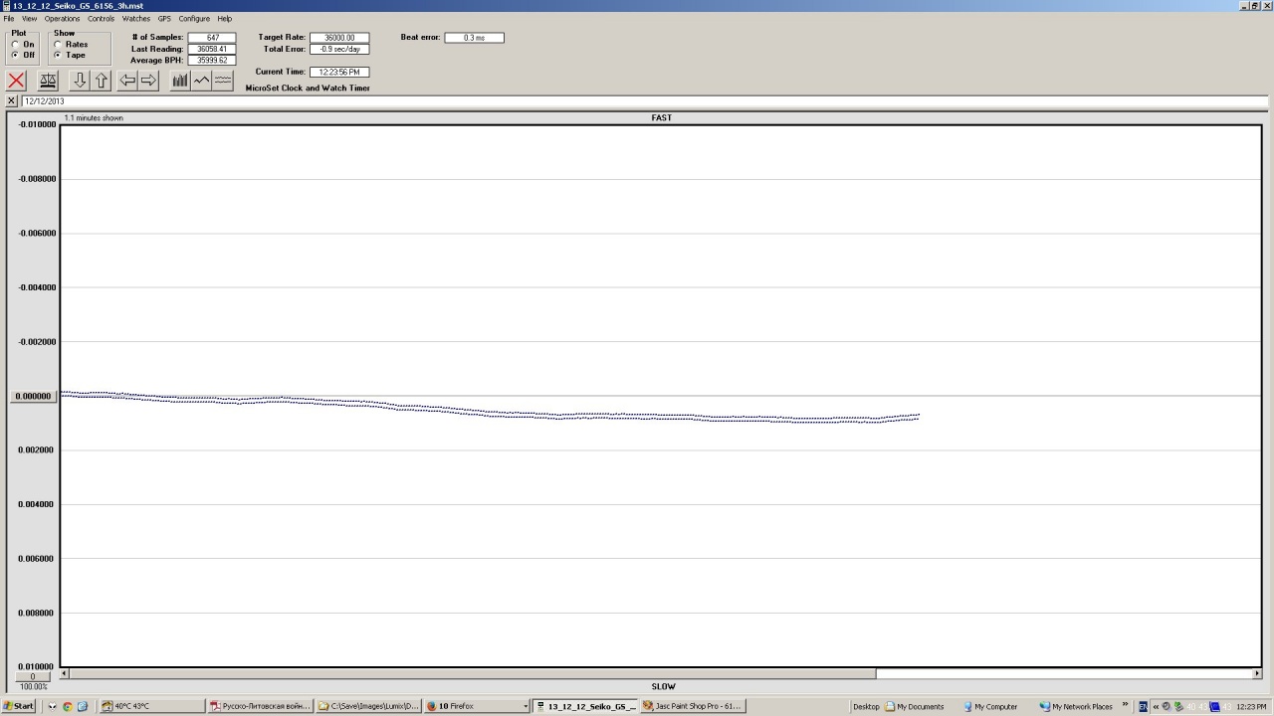This screenshot has width=1274, height=716.
Task: Click the wavy lines graph icon
Action: pos(223,81)
